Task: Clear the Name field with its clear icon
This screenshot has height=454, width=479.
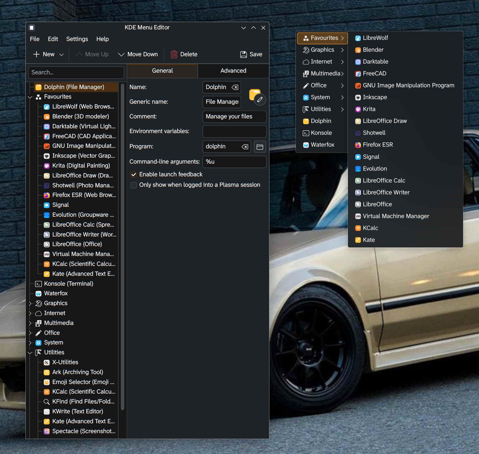Action: [235, 87]
